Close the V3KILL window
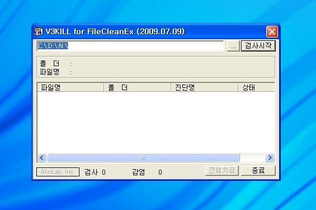The image size is (316, 210). [x=272, y=32]
